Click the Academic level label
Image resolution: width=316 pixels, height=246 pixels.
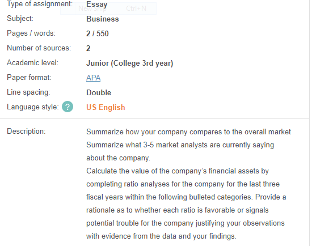pos(33,62)
